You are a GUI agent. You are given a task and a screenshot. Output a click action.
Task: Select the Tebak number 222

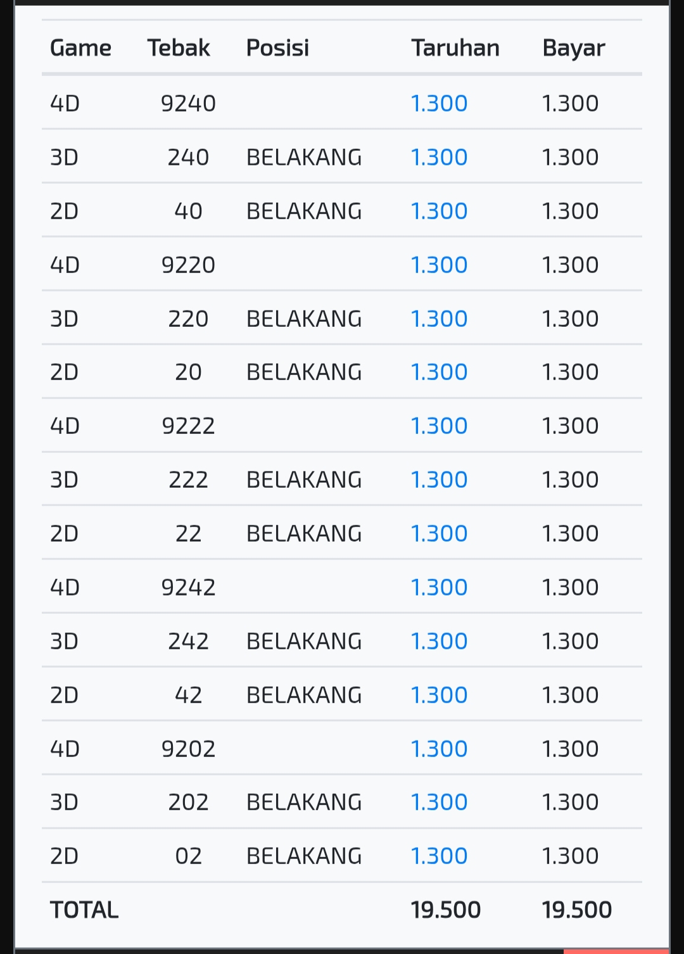(x=188, y=480)
